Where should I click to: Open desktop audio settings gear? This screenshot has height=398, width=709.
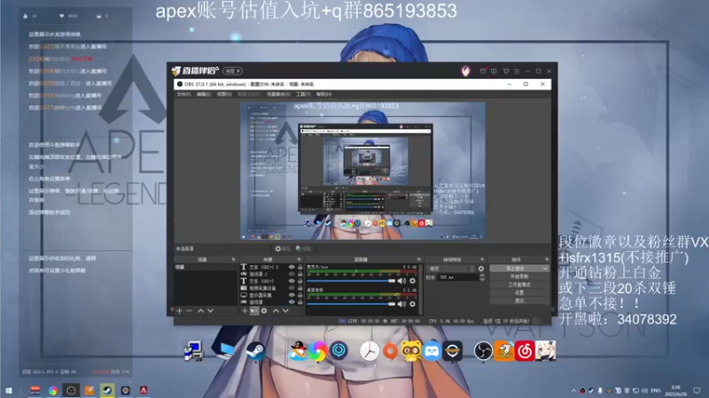[x=412, y=304]
